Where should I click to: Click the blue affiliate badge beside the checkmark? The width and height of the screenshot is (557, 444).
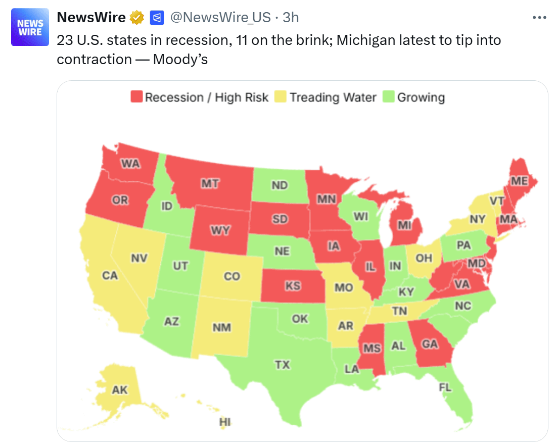(157, 18)
